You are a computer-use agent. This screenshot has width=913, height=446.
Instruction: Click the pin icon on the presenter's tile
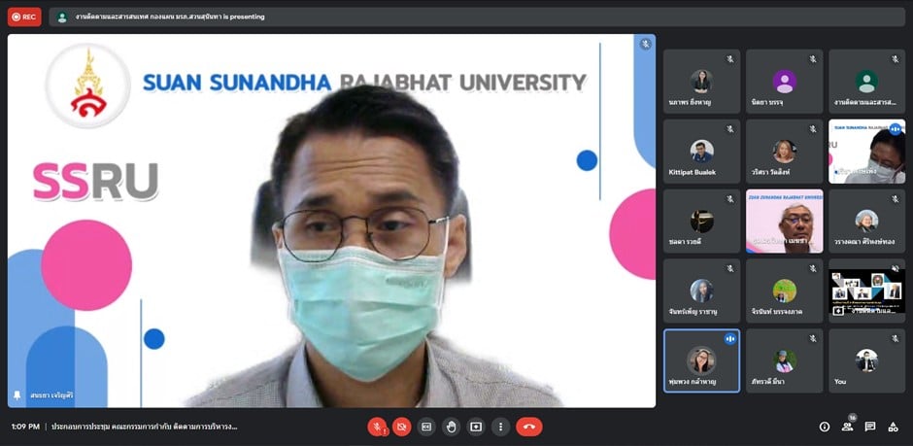coord(17,395)
